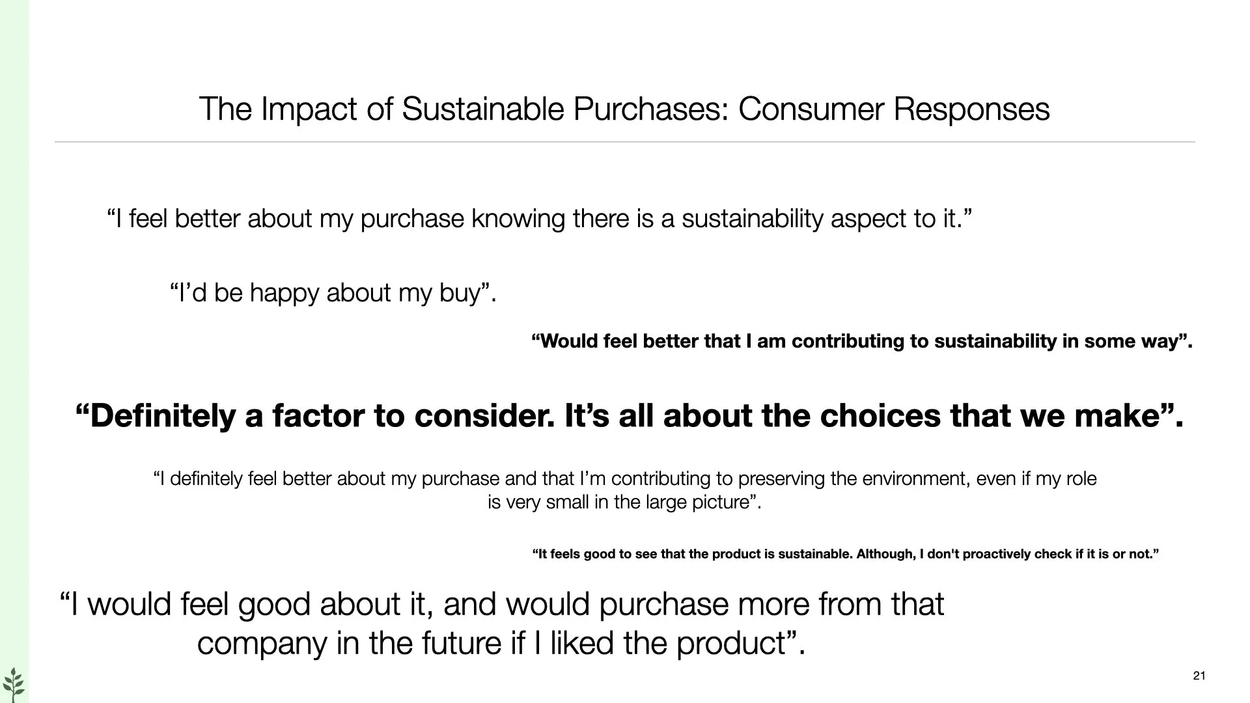Click the quote about preserving the environment
Screen dimensions: 1250x703
pos(624,479)
